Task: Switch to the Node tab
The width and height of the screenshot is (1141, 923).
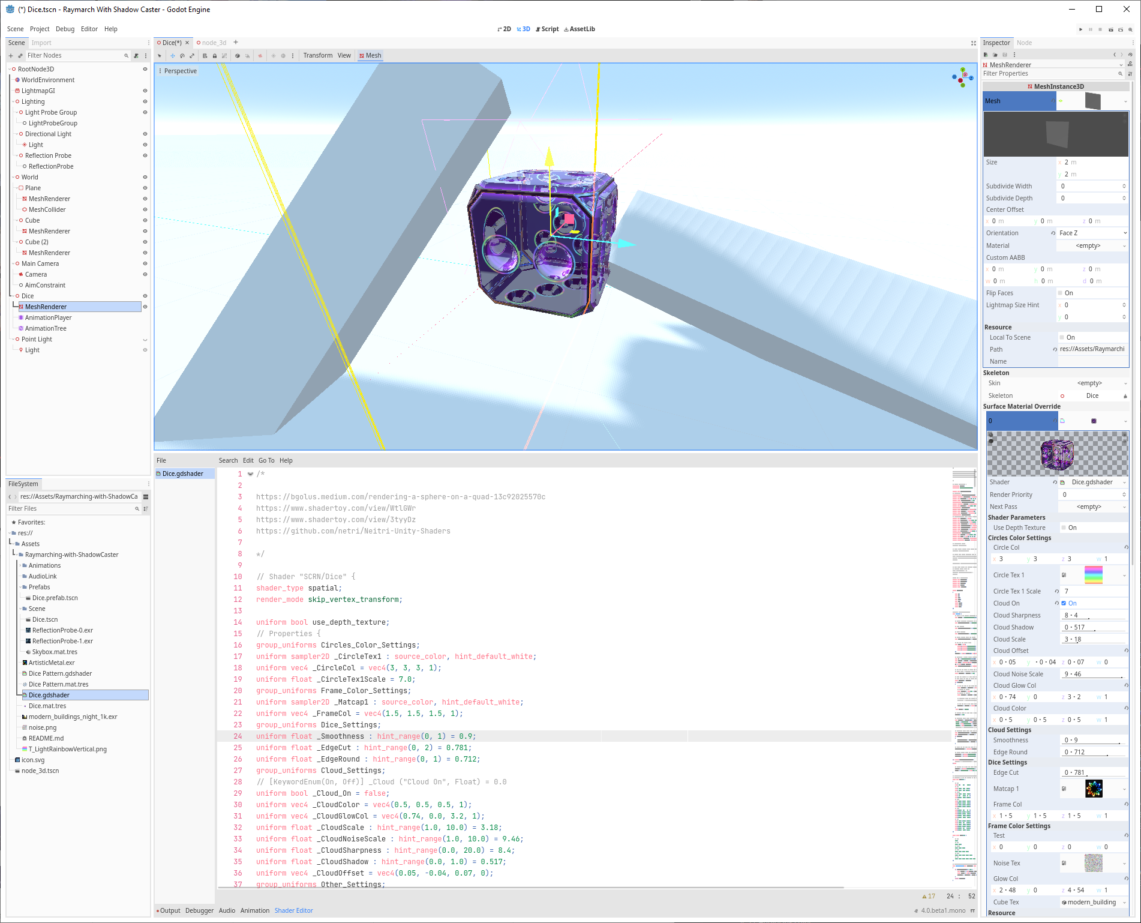Action: pos(1024,43)
